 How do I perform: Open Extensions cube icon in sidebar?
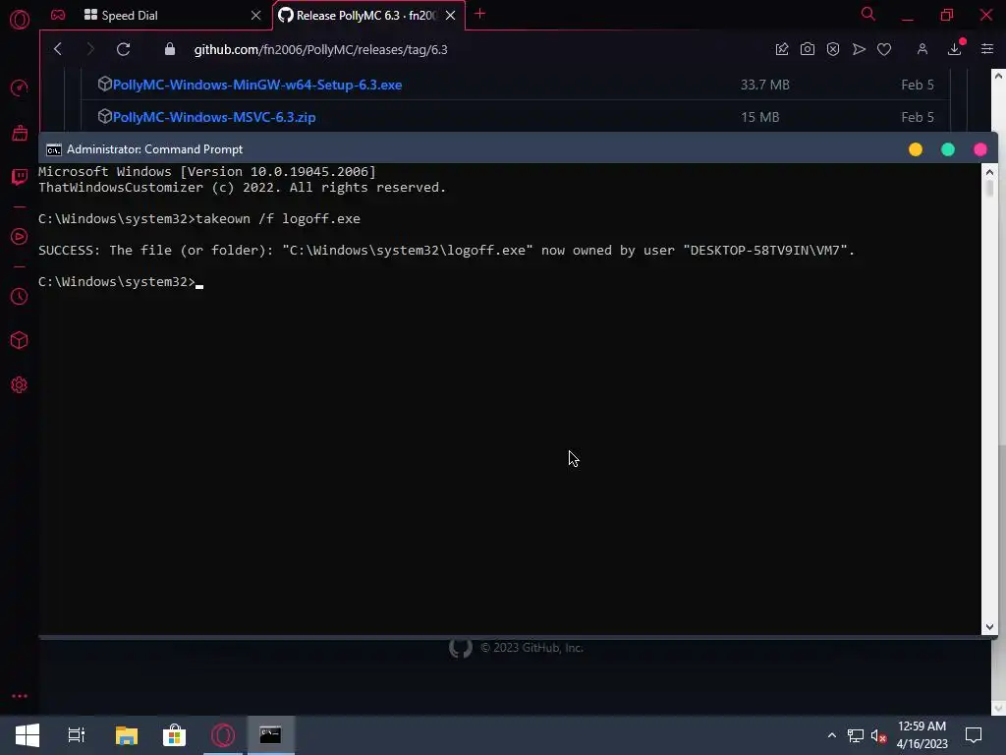coord(20,340)
